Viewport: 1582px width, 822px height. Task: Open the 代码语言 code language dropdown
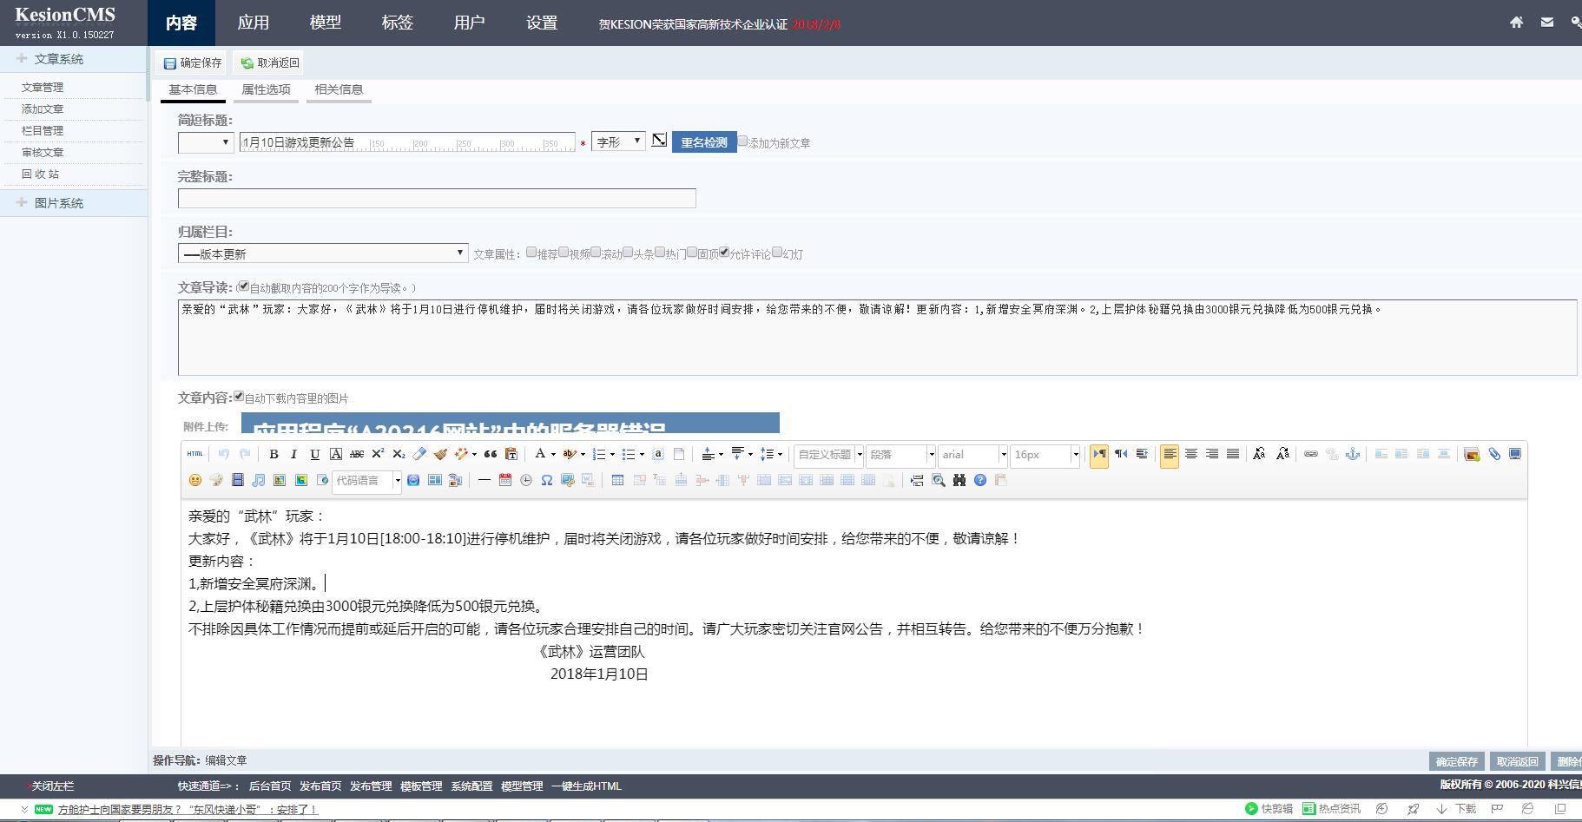366,481
